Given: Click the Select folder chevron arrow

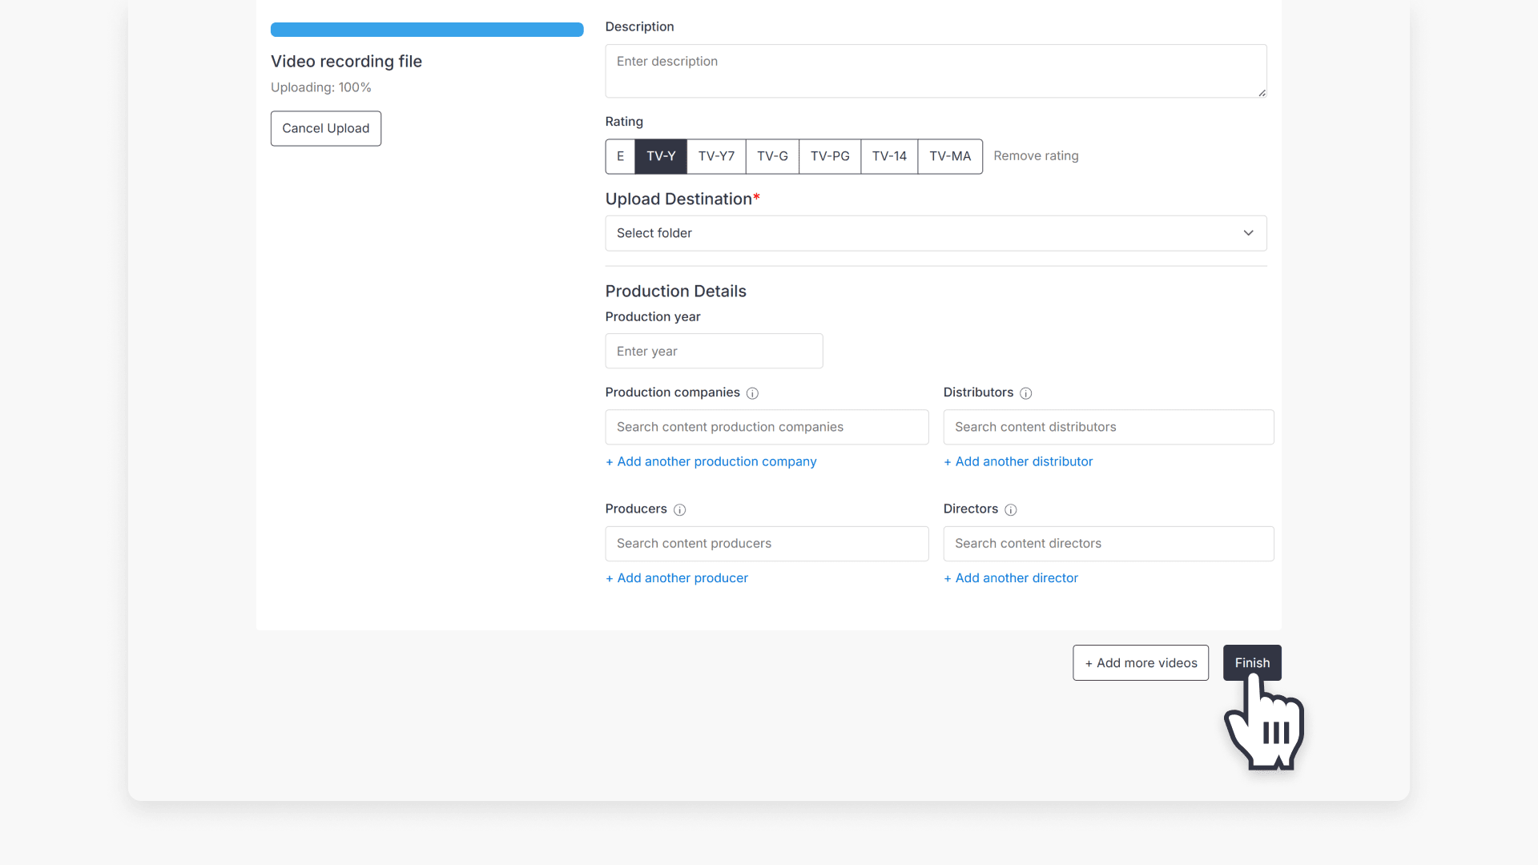Looking at the screenshot, I should click(1247, 233).
